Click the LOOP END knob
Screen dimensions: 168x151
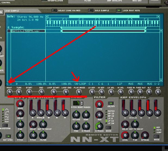pos(66,92)
